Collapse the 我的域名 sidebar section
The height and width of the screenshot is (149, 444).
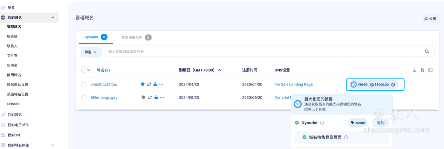tap(53, 18)
